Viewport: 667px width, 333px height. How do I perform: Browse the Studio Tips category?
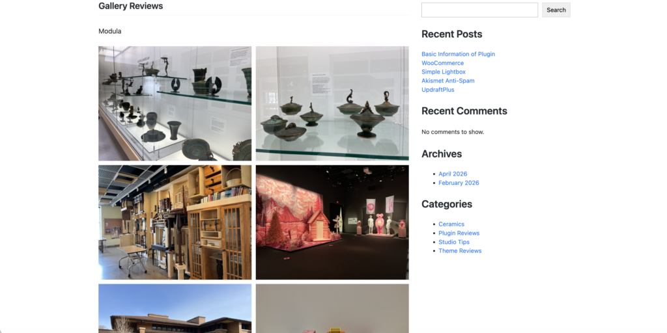pos(454,242)
